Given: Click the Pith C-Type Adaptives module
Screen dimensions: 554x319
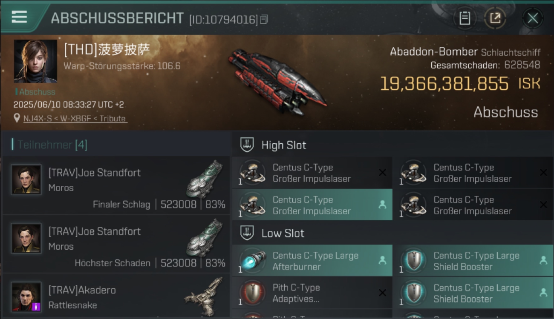Looking at the screenshot, I should [312, 293].
